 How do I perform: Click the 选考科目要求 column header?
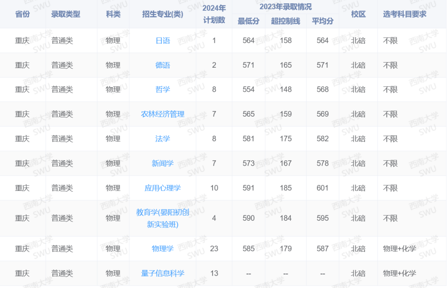coord(401,14)
